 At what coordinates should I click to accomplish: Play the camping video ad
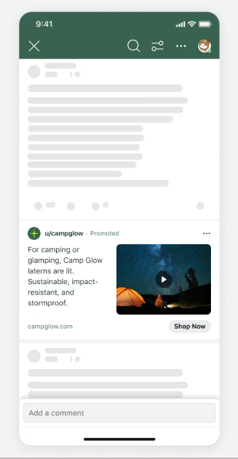(163, 280)
